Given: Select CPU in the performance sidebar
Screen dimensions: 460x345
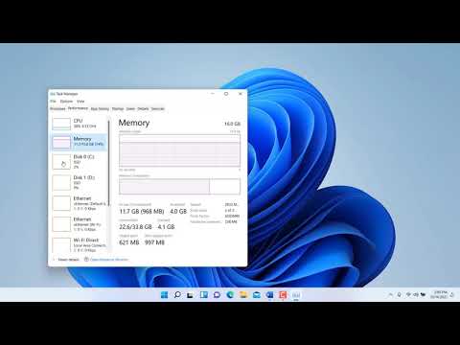Looking at the screenshot, I should (80, 124).
